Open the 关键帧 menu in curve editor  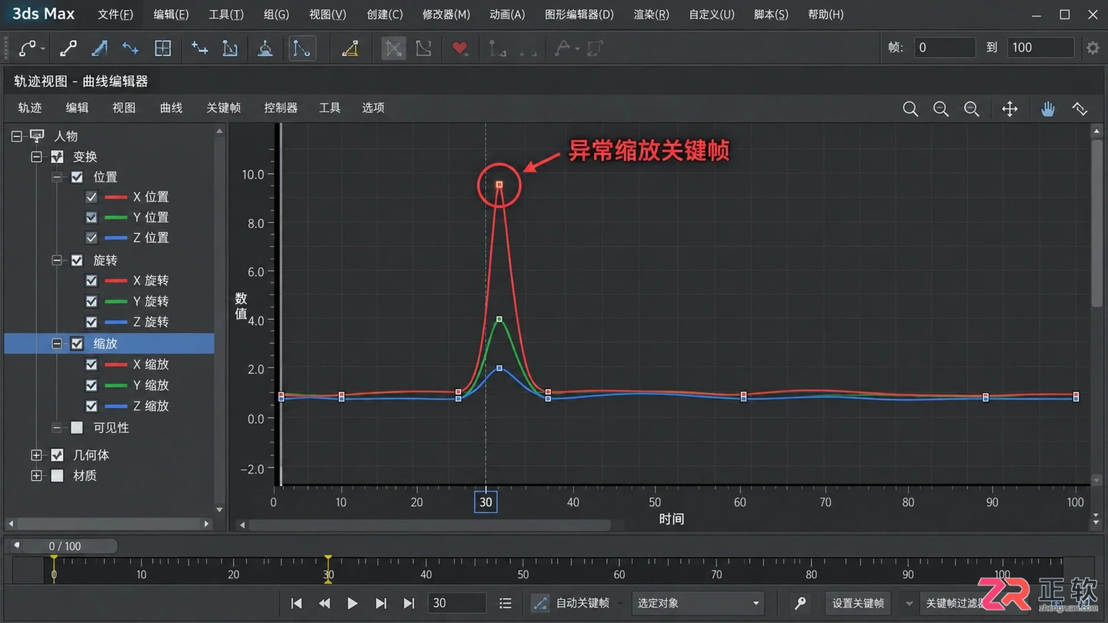pyautogui.click(x=224, y=108)
